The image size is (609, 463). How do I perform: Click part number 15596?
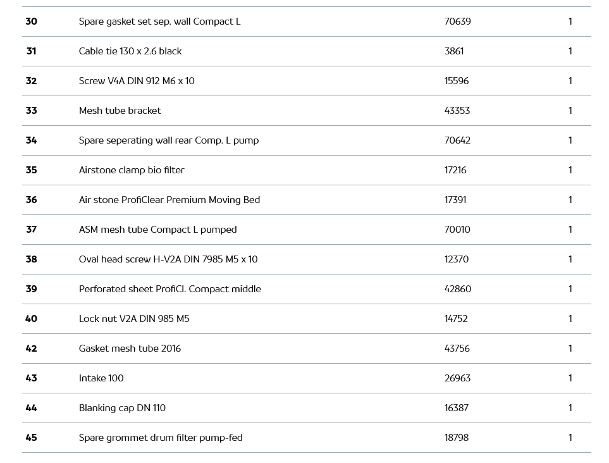point(457,81)
